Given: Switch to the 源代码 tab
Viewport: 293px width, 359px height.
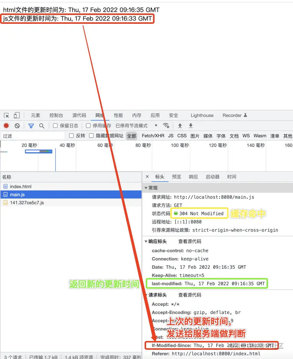Looking at the screenshot, I should (79, 116).
